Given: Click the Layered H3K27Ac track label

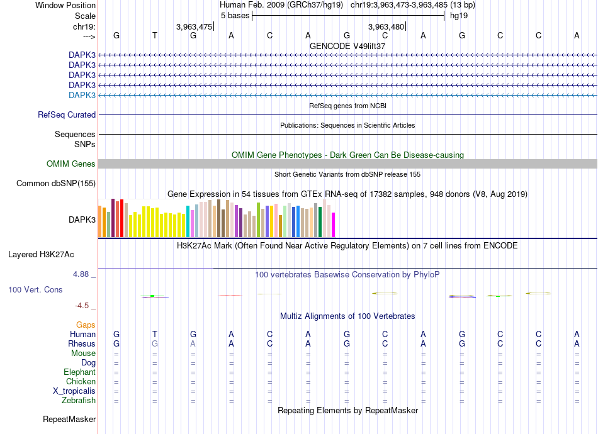Looking at the screenshot, I should 41,255.
